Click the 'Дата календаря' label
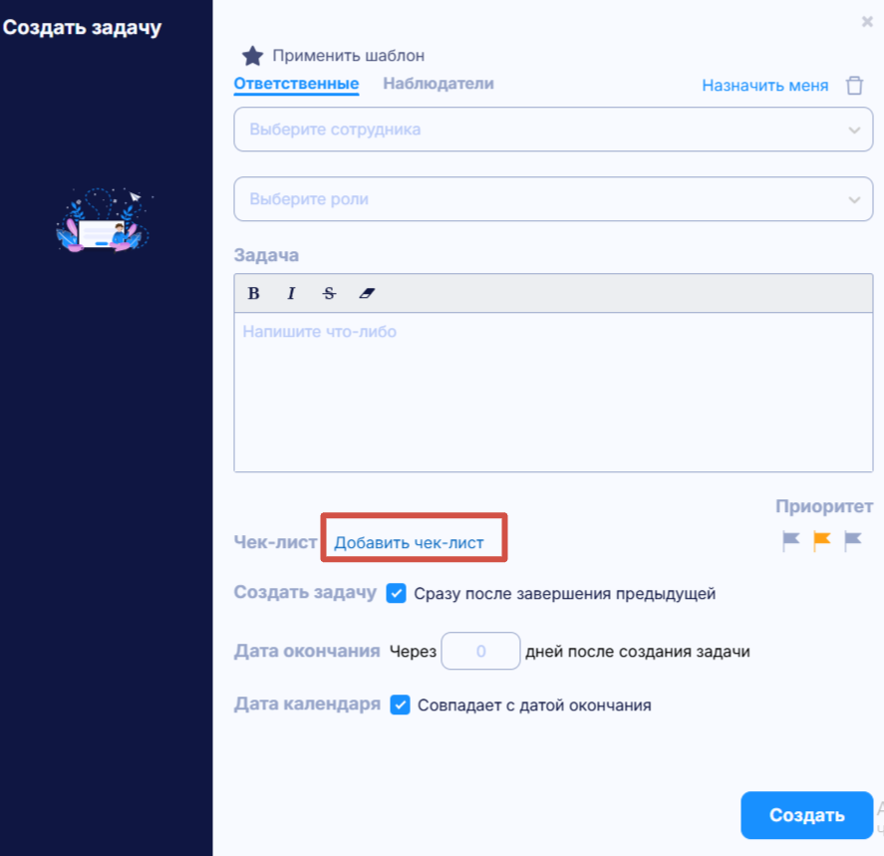884x856 pixels. click(x=307, y=704)
